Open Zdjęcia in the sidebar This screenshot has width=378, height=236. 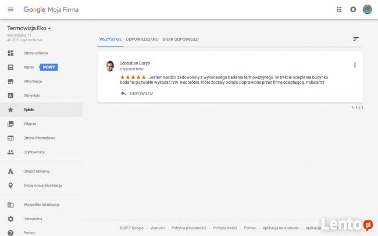(30, 124)
